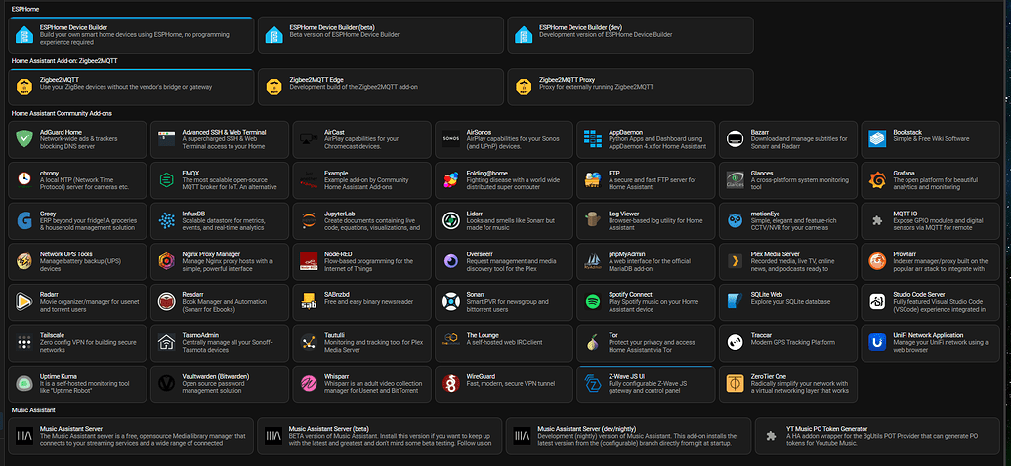Open the Radarr add-on card
The image size is (1011, 466).
point(77,302)
